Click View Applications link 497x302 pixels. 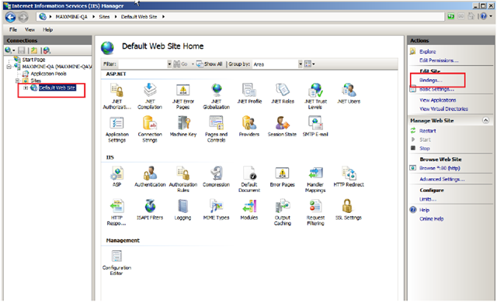438,100
